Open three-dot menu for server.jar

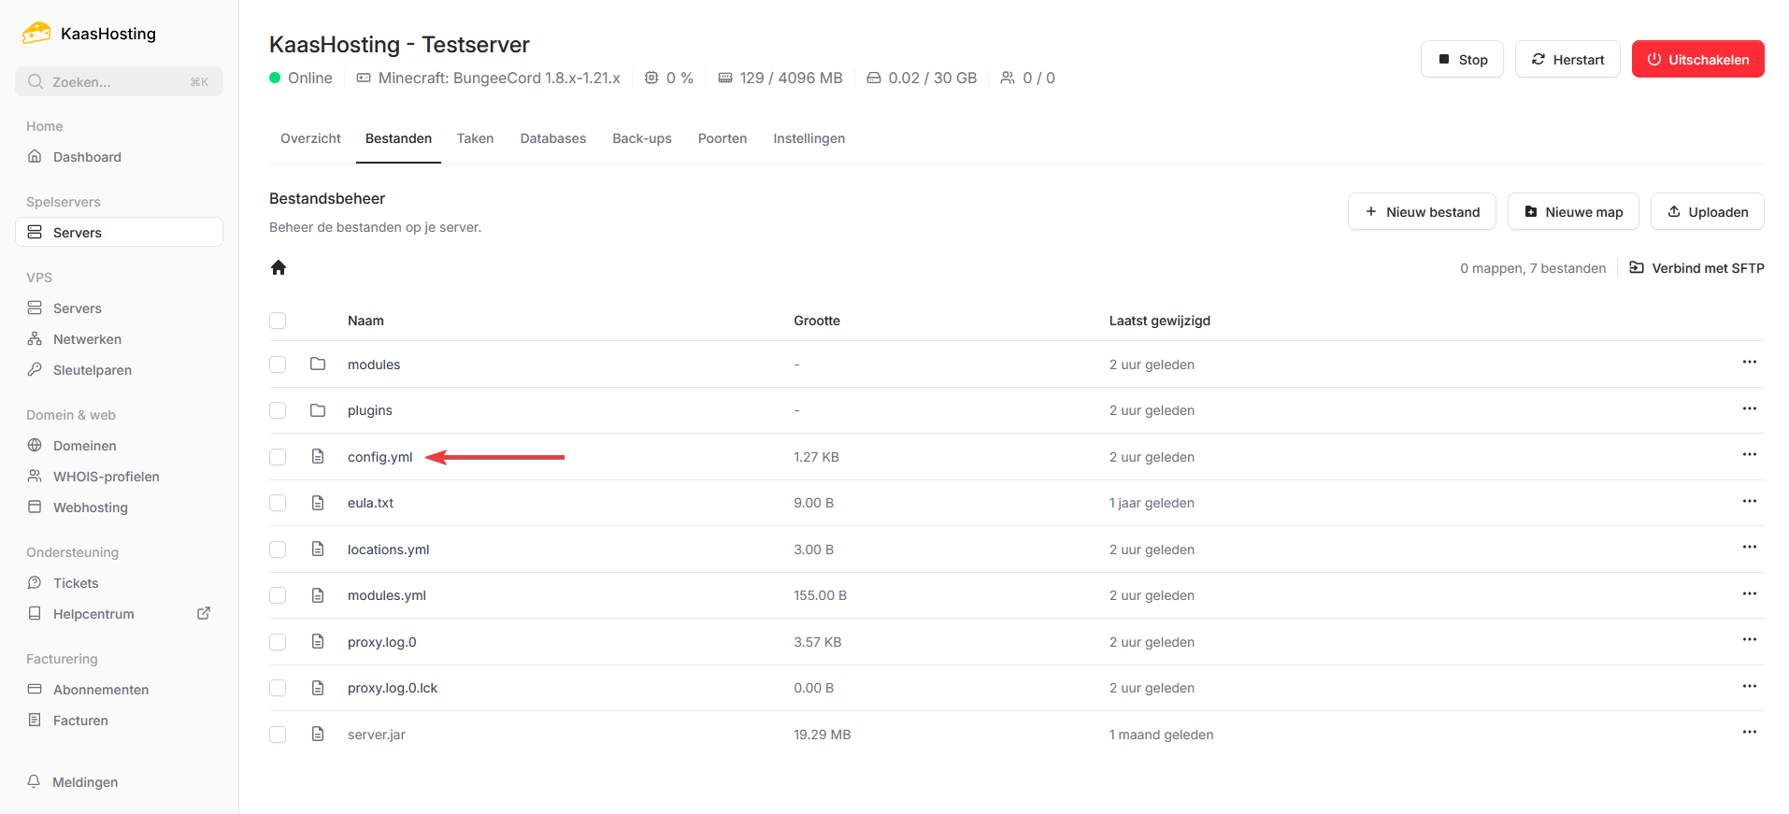point(1749,733)
